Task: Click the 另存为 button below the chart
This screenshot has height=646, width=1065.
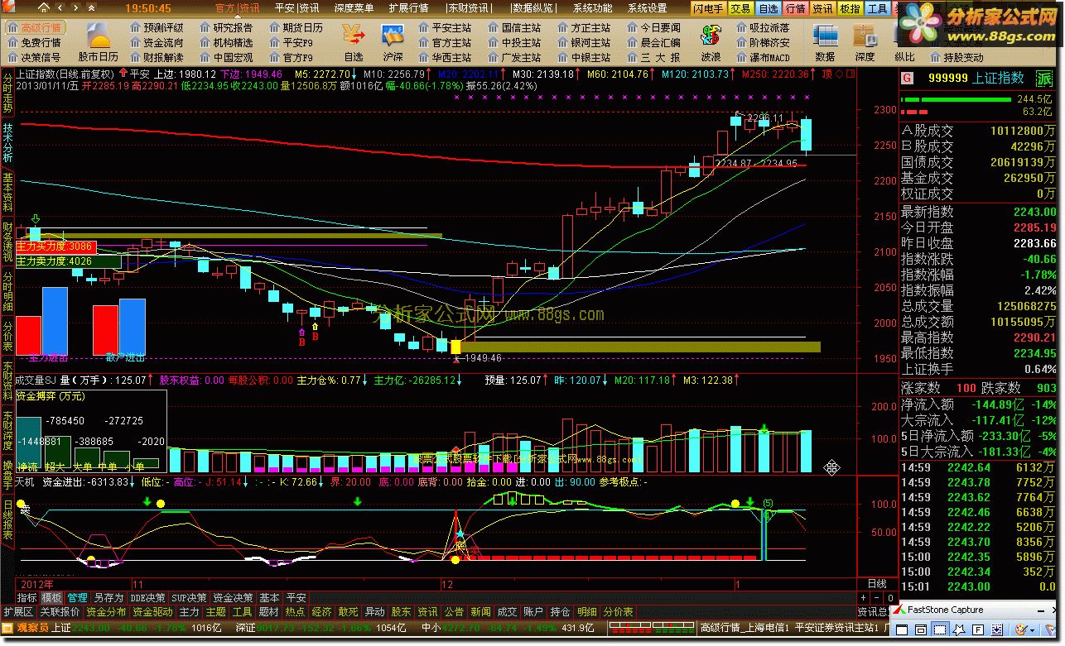Action: [108, 597]
